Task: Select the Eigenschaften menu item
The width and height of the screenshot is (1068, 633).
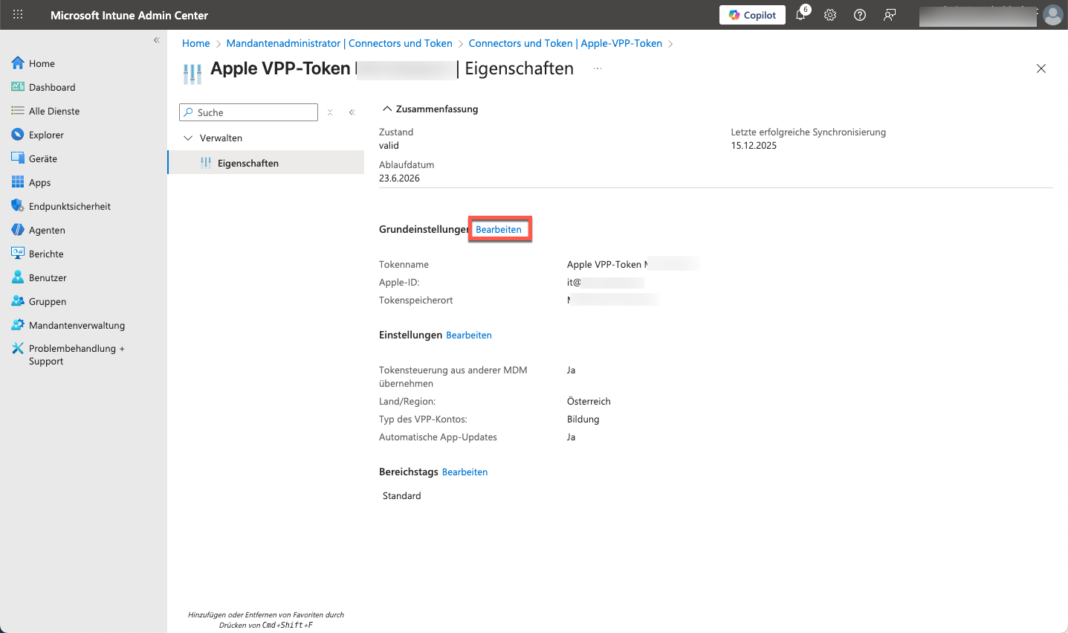Action: click(247, 163)
